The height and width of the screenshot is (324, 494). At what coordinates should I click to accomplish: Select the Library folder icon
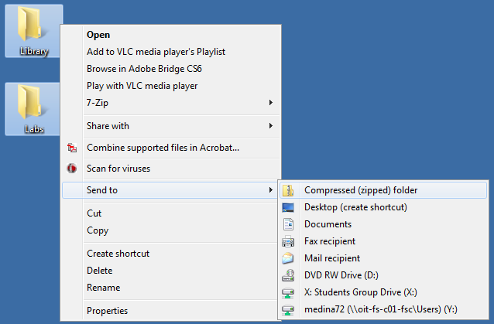(33, 27)
